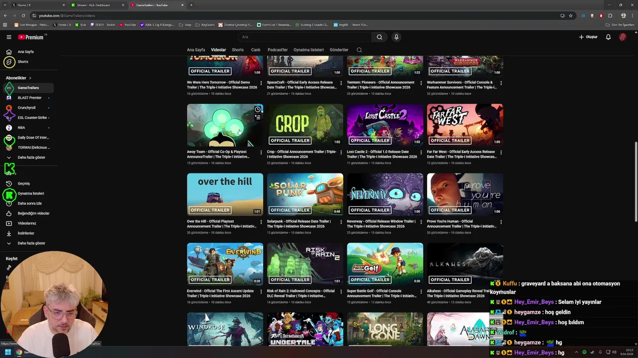638x358 pixels.
Task: Open the Kick bookmark in bookmarks bar
Action: click(x=81, y=24)
